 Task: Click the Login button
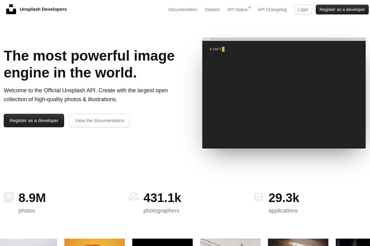(303, 10)
